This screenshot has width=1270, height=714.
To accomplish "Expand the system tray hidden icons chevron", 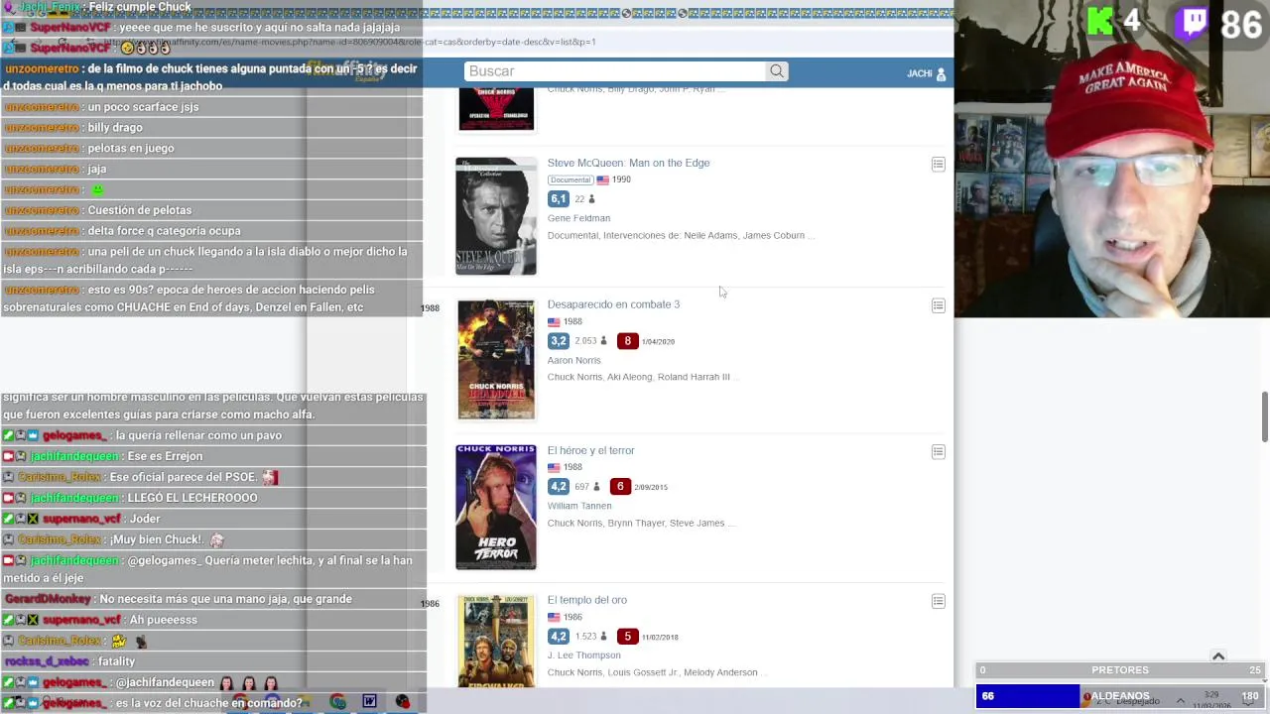I will pos(1181,701).
